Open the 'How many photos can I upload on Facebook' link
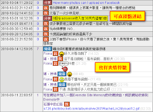Viewport: 153px width, 112px height. pyautogui.click(x=86, y=3)
